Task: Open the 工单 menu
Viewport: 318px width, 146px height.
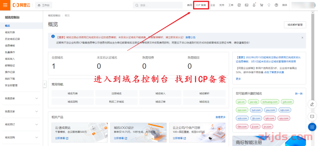Action: tap(231, 5)
